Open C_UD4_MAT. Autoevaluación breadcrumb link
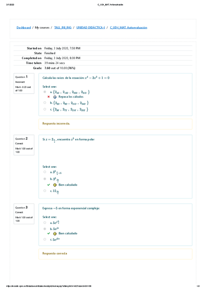This screenshot has width=206, height=291. pyautogui.click(x=128, y=28)
